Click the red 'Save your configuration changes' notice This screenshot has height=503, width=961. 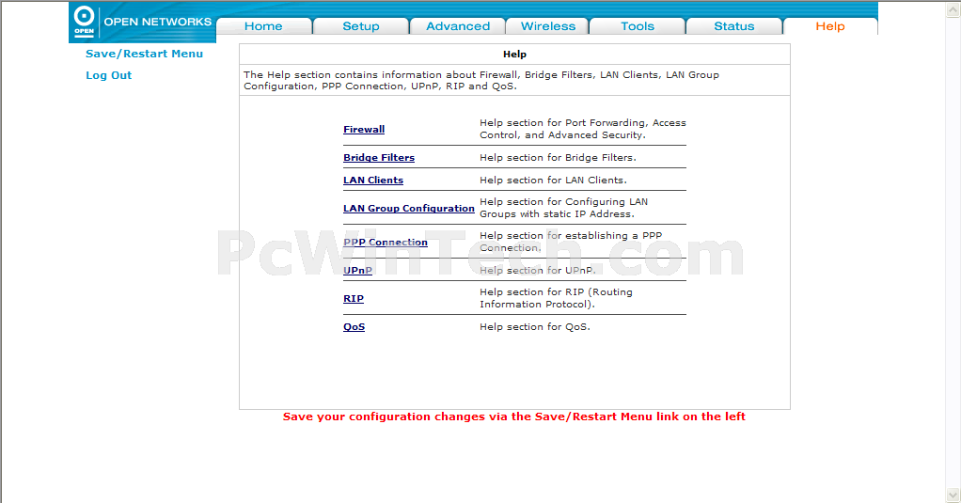point(514,417)
